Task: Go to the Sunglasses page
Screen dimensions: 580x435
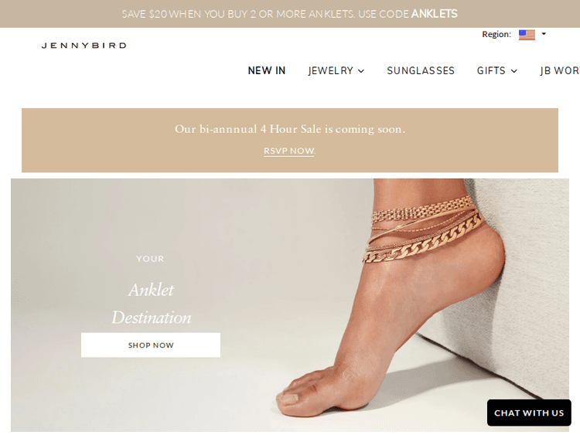Action: tap(421, 70)
